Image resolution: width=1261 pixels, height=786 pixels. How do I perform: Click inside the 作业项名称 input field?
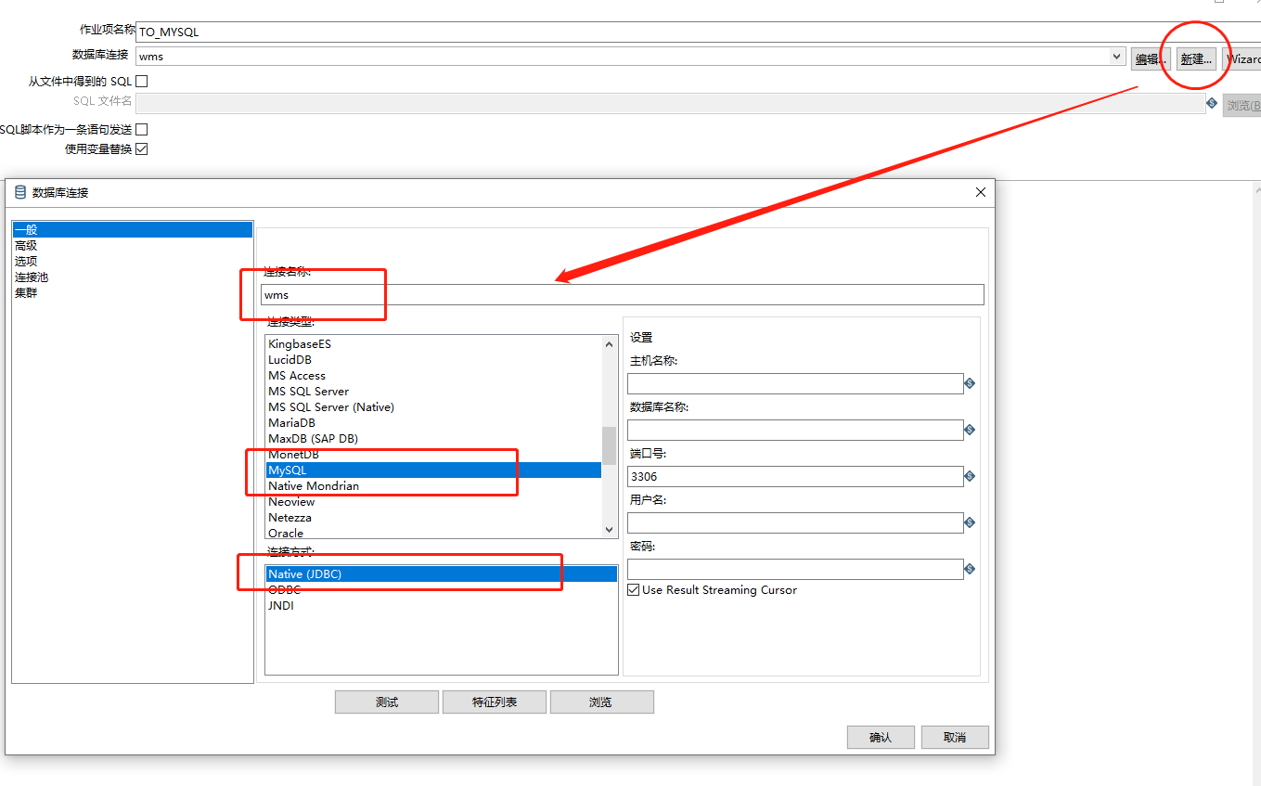371,32
